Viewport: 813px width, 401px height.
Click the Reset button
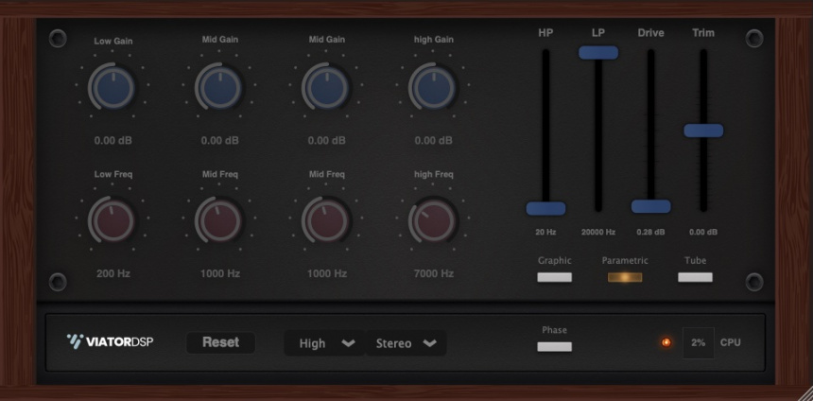click(x=221, y=342)
